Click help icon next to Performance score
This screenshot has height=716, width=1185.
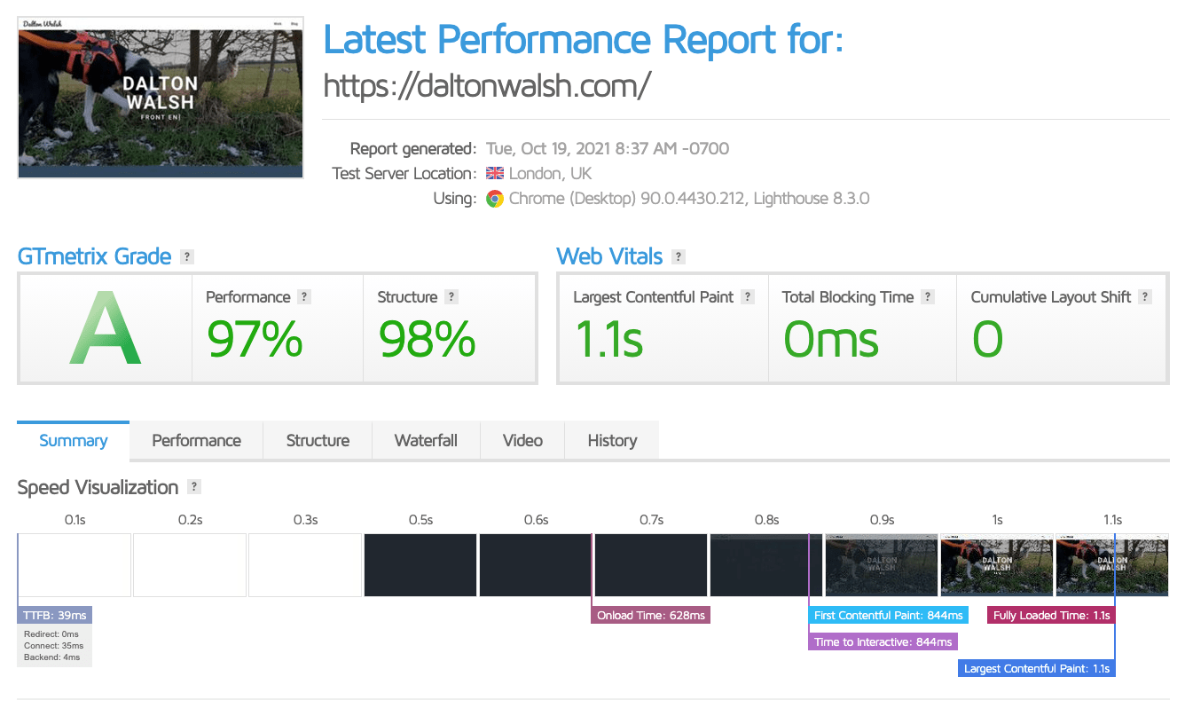point(304,297)
